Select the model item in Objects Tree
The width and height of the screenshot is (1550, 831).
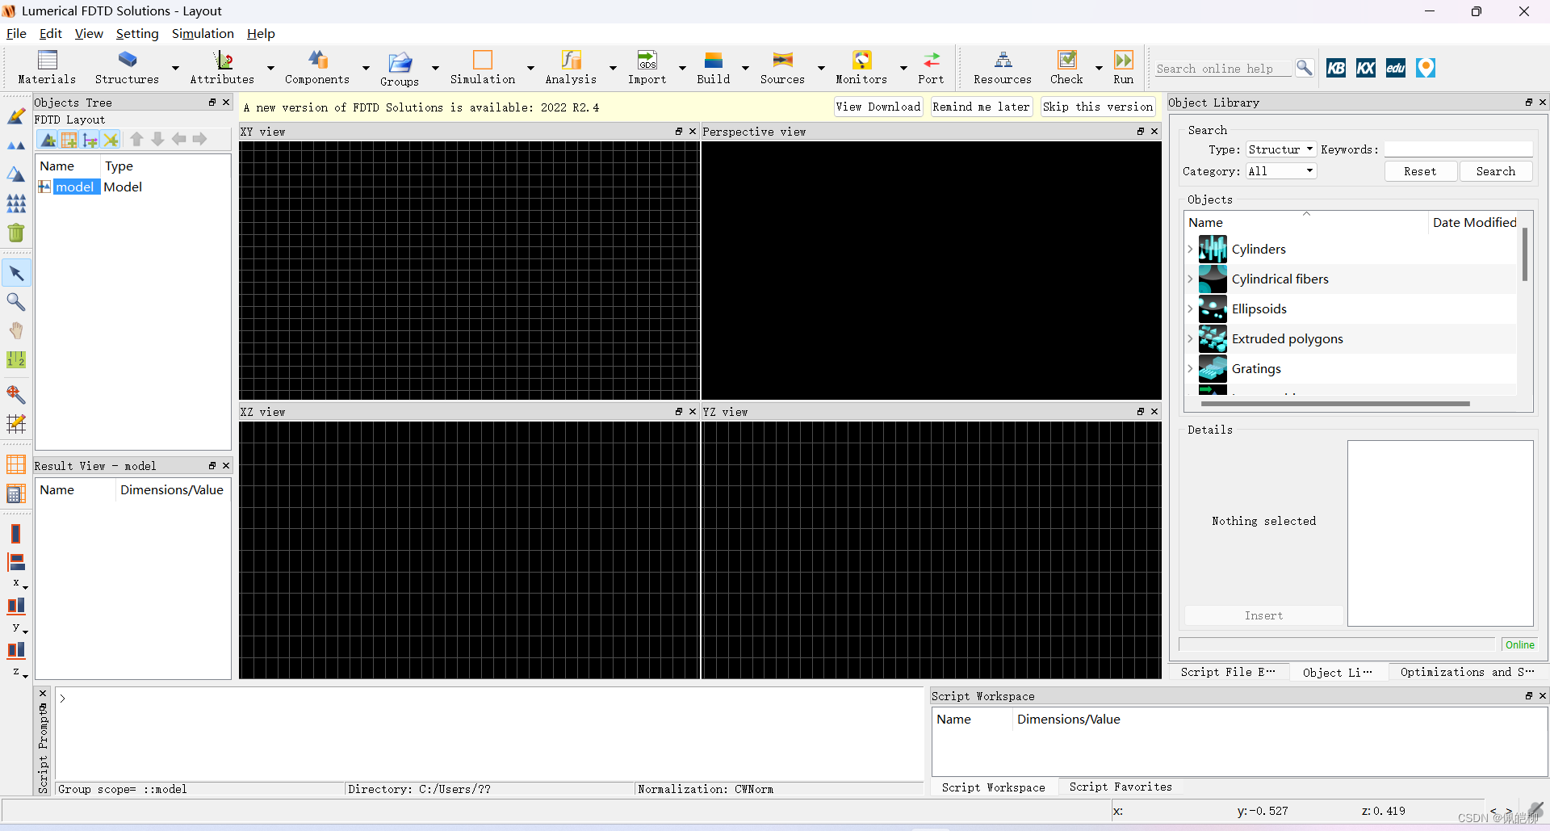click(75, 187)
